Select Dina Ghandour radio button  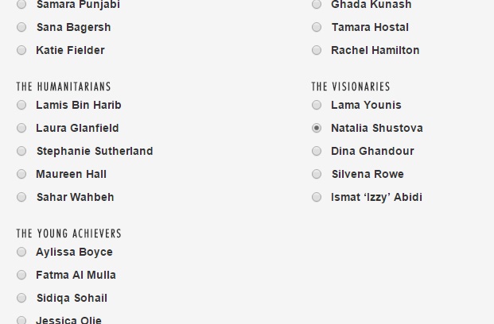[x=317, y=151]
